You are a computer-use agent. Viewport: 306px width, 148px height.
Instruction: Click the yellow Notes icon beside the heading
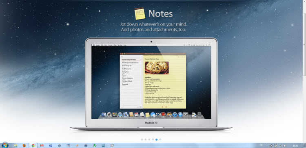coord(140,13)
